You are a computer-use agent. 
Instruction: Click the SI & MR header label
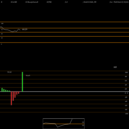(14, 2)
